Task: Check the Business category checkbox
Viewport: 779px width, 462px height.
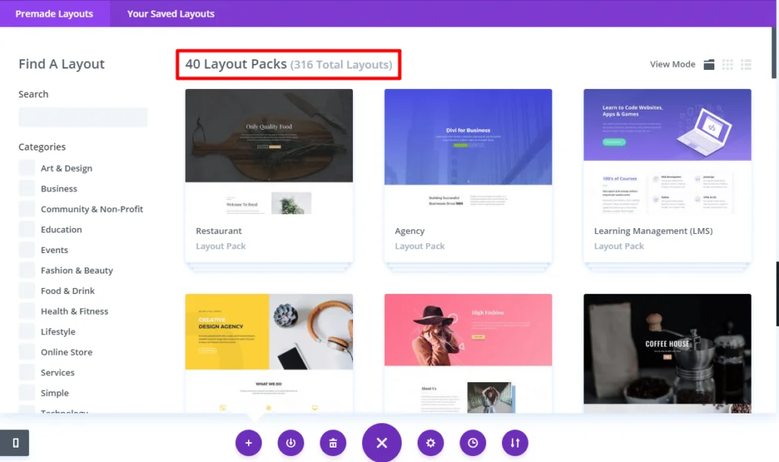Action: (x=27, y=188)
